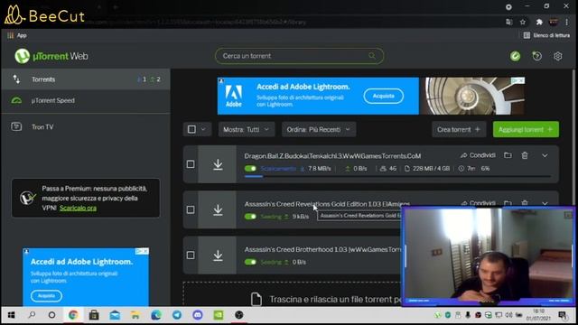578x325 pixels.
Task: Pause Dragon Ball Z download toggle
Action: [x=250, y=169]
